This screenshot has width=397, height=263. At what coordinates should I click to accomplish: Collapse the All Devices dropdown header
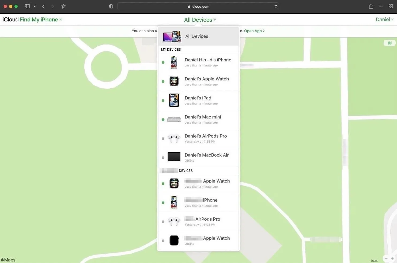coord(200,20)
